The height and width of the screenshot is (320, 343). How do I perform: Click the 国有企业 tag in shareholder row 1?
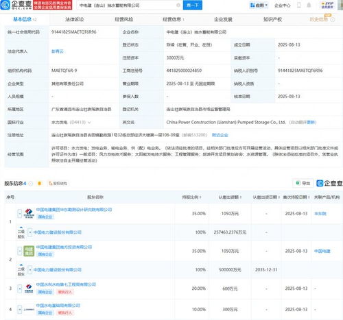pos(45,217)
